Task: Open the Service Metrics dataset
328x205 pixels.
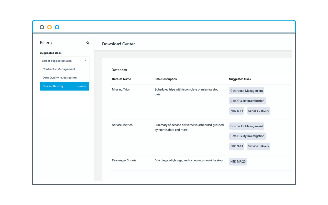Action: click(x=122, y=125)
